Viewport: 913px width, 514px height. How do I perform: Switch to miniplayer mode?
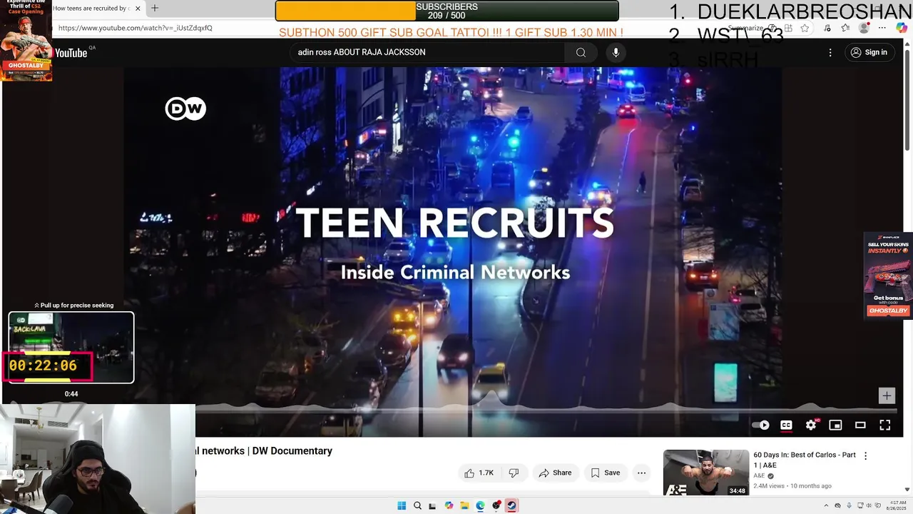pyautogui.click(x=835, y=425)
